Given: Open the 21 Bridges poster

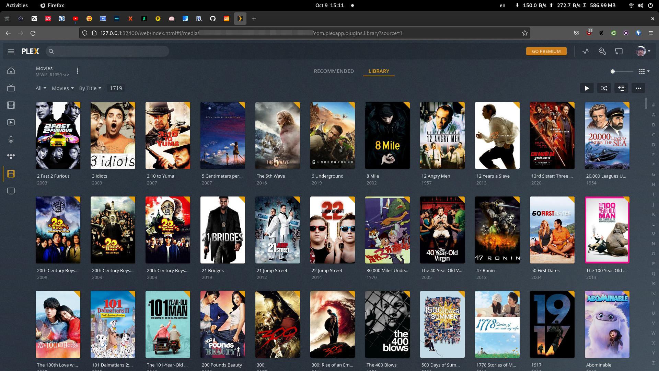Looking at the screenshot, I should click(x=223, y=230).
